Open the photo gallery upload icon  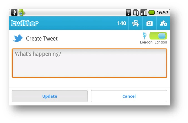136,23
